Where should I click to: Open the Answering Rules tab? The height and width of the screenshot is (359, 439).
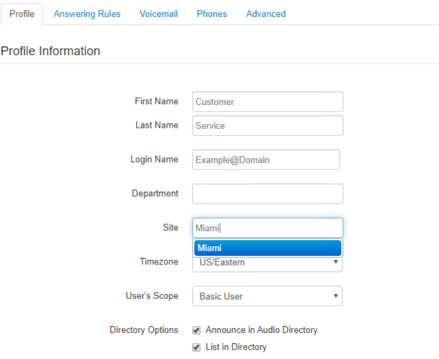(87, 14)
